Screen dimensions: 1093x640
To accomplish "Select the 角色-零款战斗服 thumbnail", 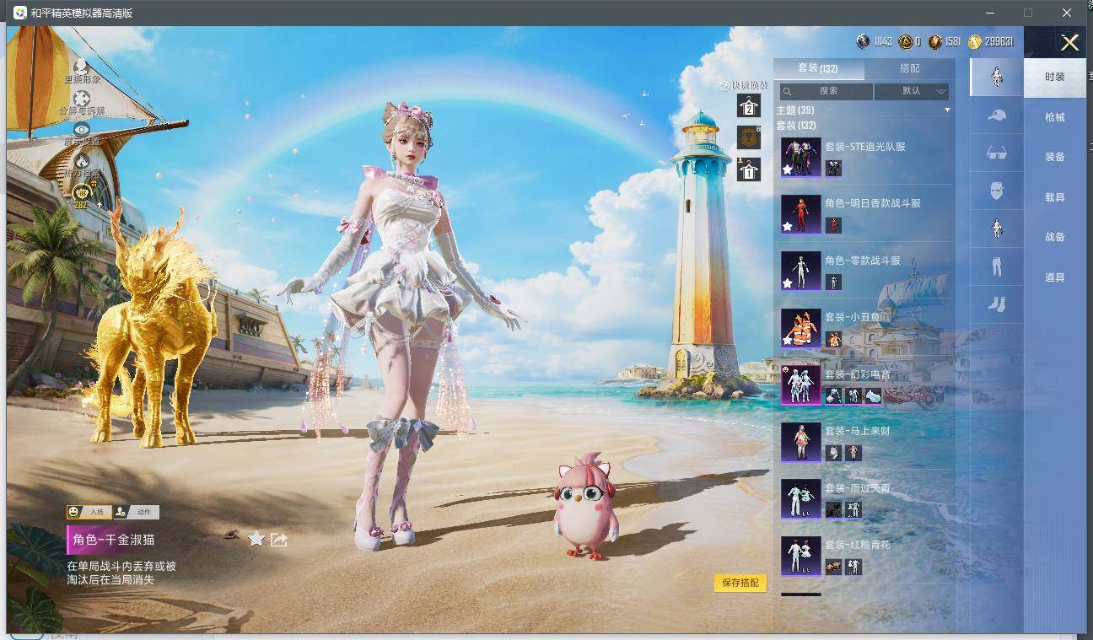I will point(800,271).
